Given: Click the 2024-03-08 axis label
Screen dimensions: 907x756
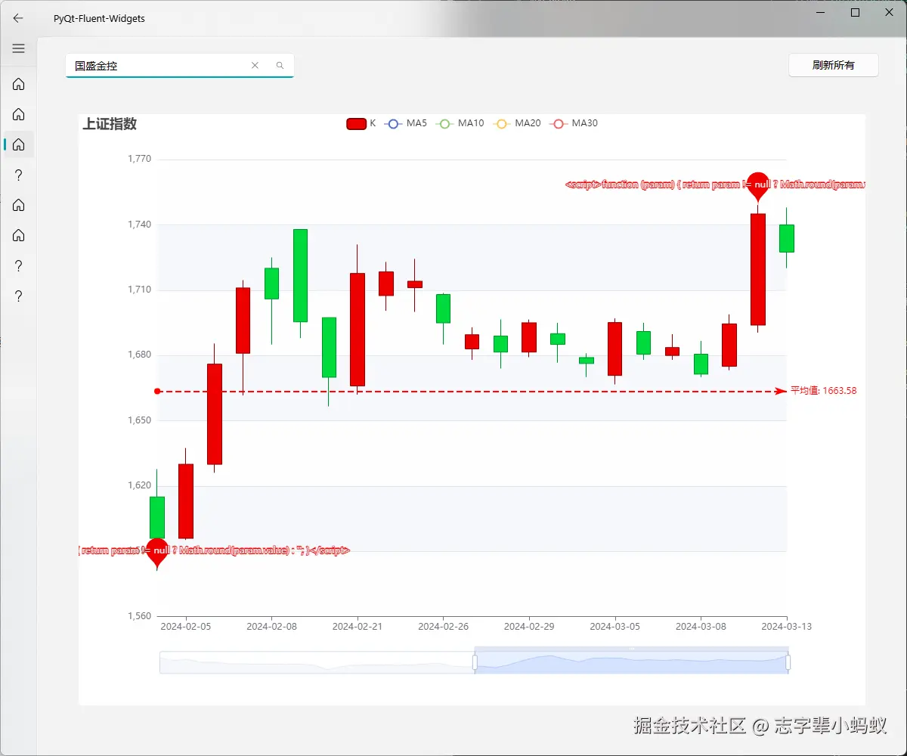Looking at the screenshot, I should click(x=701, y=627).
